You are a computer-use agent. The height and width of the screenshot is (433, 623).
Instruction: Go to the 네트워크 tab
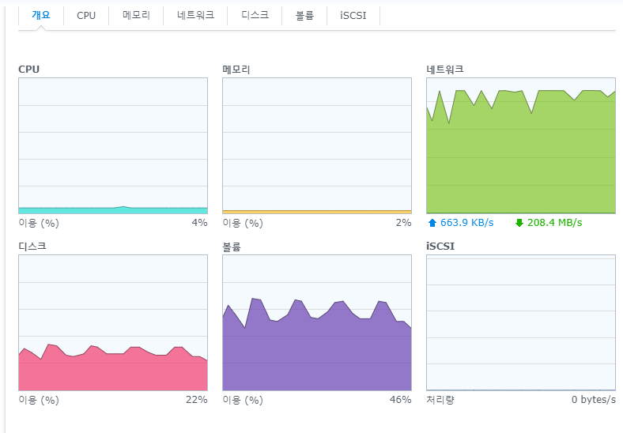[x=195, y=16]
